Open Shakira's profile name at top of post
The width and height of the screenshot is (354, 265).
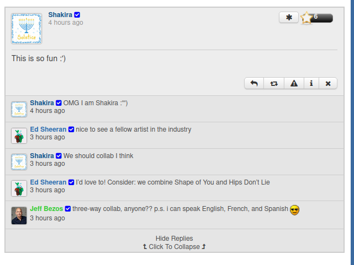(60, 15)
